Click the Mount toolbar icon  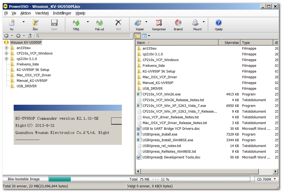[195, 23]
